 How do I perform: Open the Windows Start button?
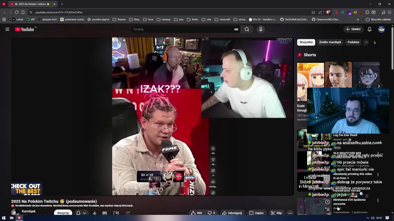4,218
